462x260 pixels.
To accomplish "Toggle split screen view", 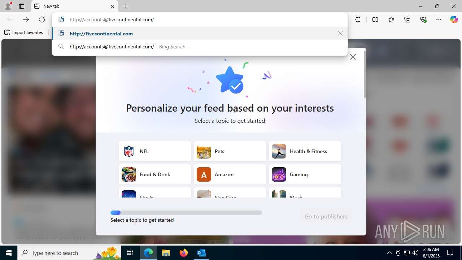I will [x=375, y=19].
